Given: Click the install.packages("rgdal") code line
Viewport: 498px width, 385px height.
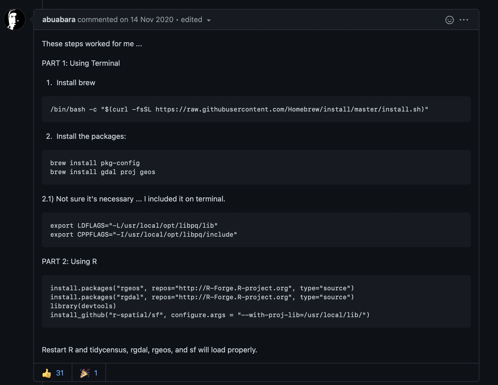Looking at the screenshot, I should pos(202,297).
